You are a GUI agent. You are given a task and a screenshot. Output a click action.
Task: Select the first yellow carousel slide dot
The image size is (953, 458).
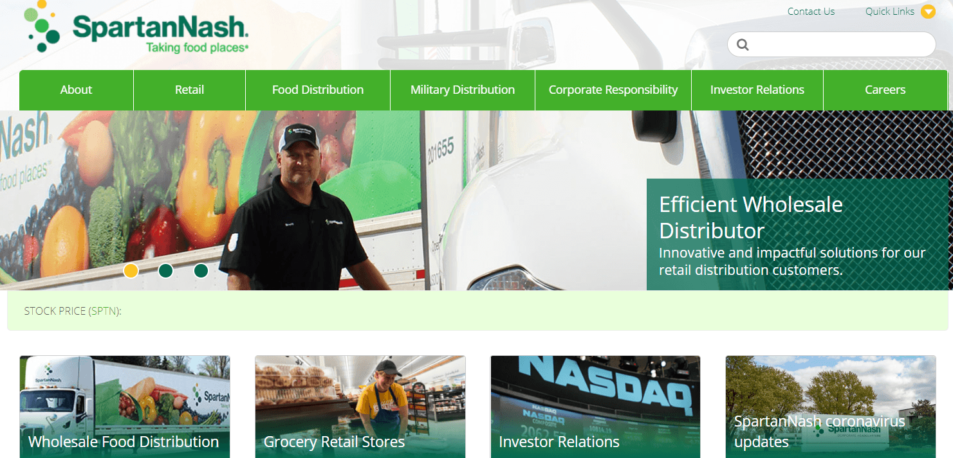131,270
